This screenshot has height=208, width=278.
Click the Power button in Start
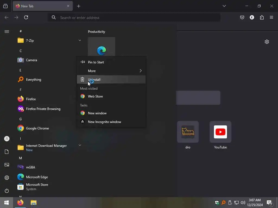pyautogui.click(x=7, y=191)
